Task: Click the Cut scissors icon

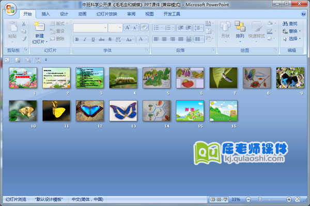Action: (x=24, y=24)
